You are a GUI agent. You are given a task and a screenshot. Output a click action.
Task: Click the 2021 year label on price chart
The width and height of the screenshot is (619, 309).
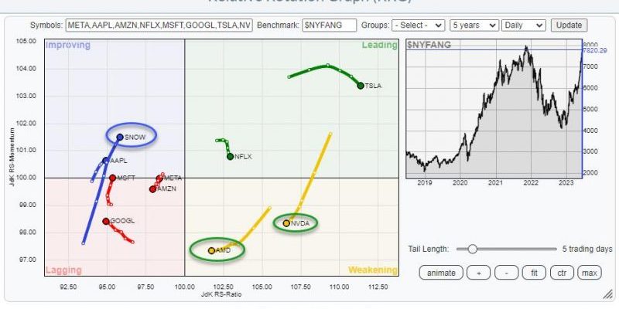[x=495, y=182]
